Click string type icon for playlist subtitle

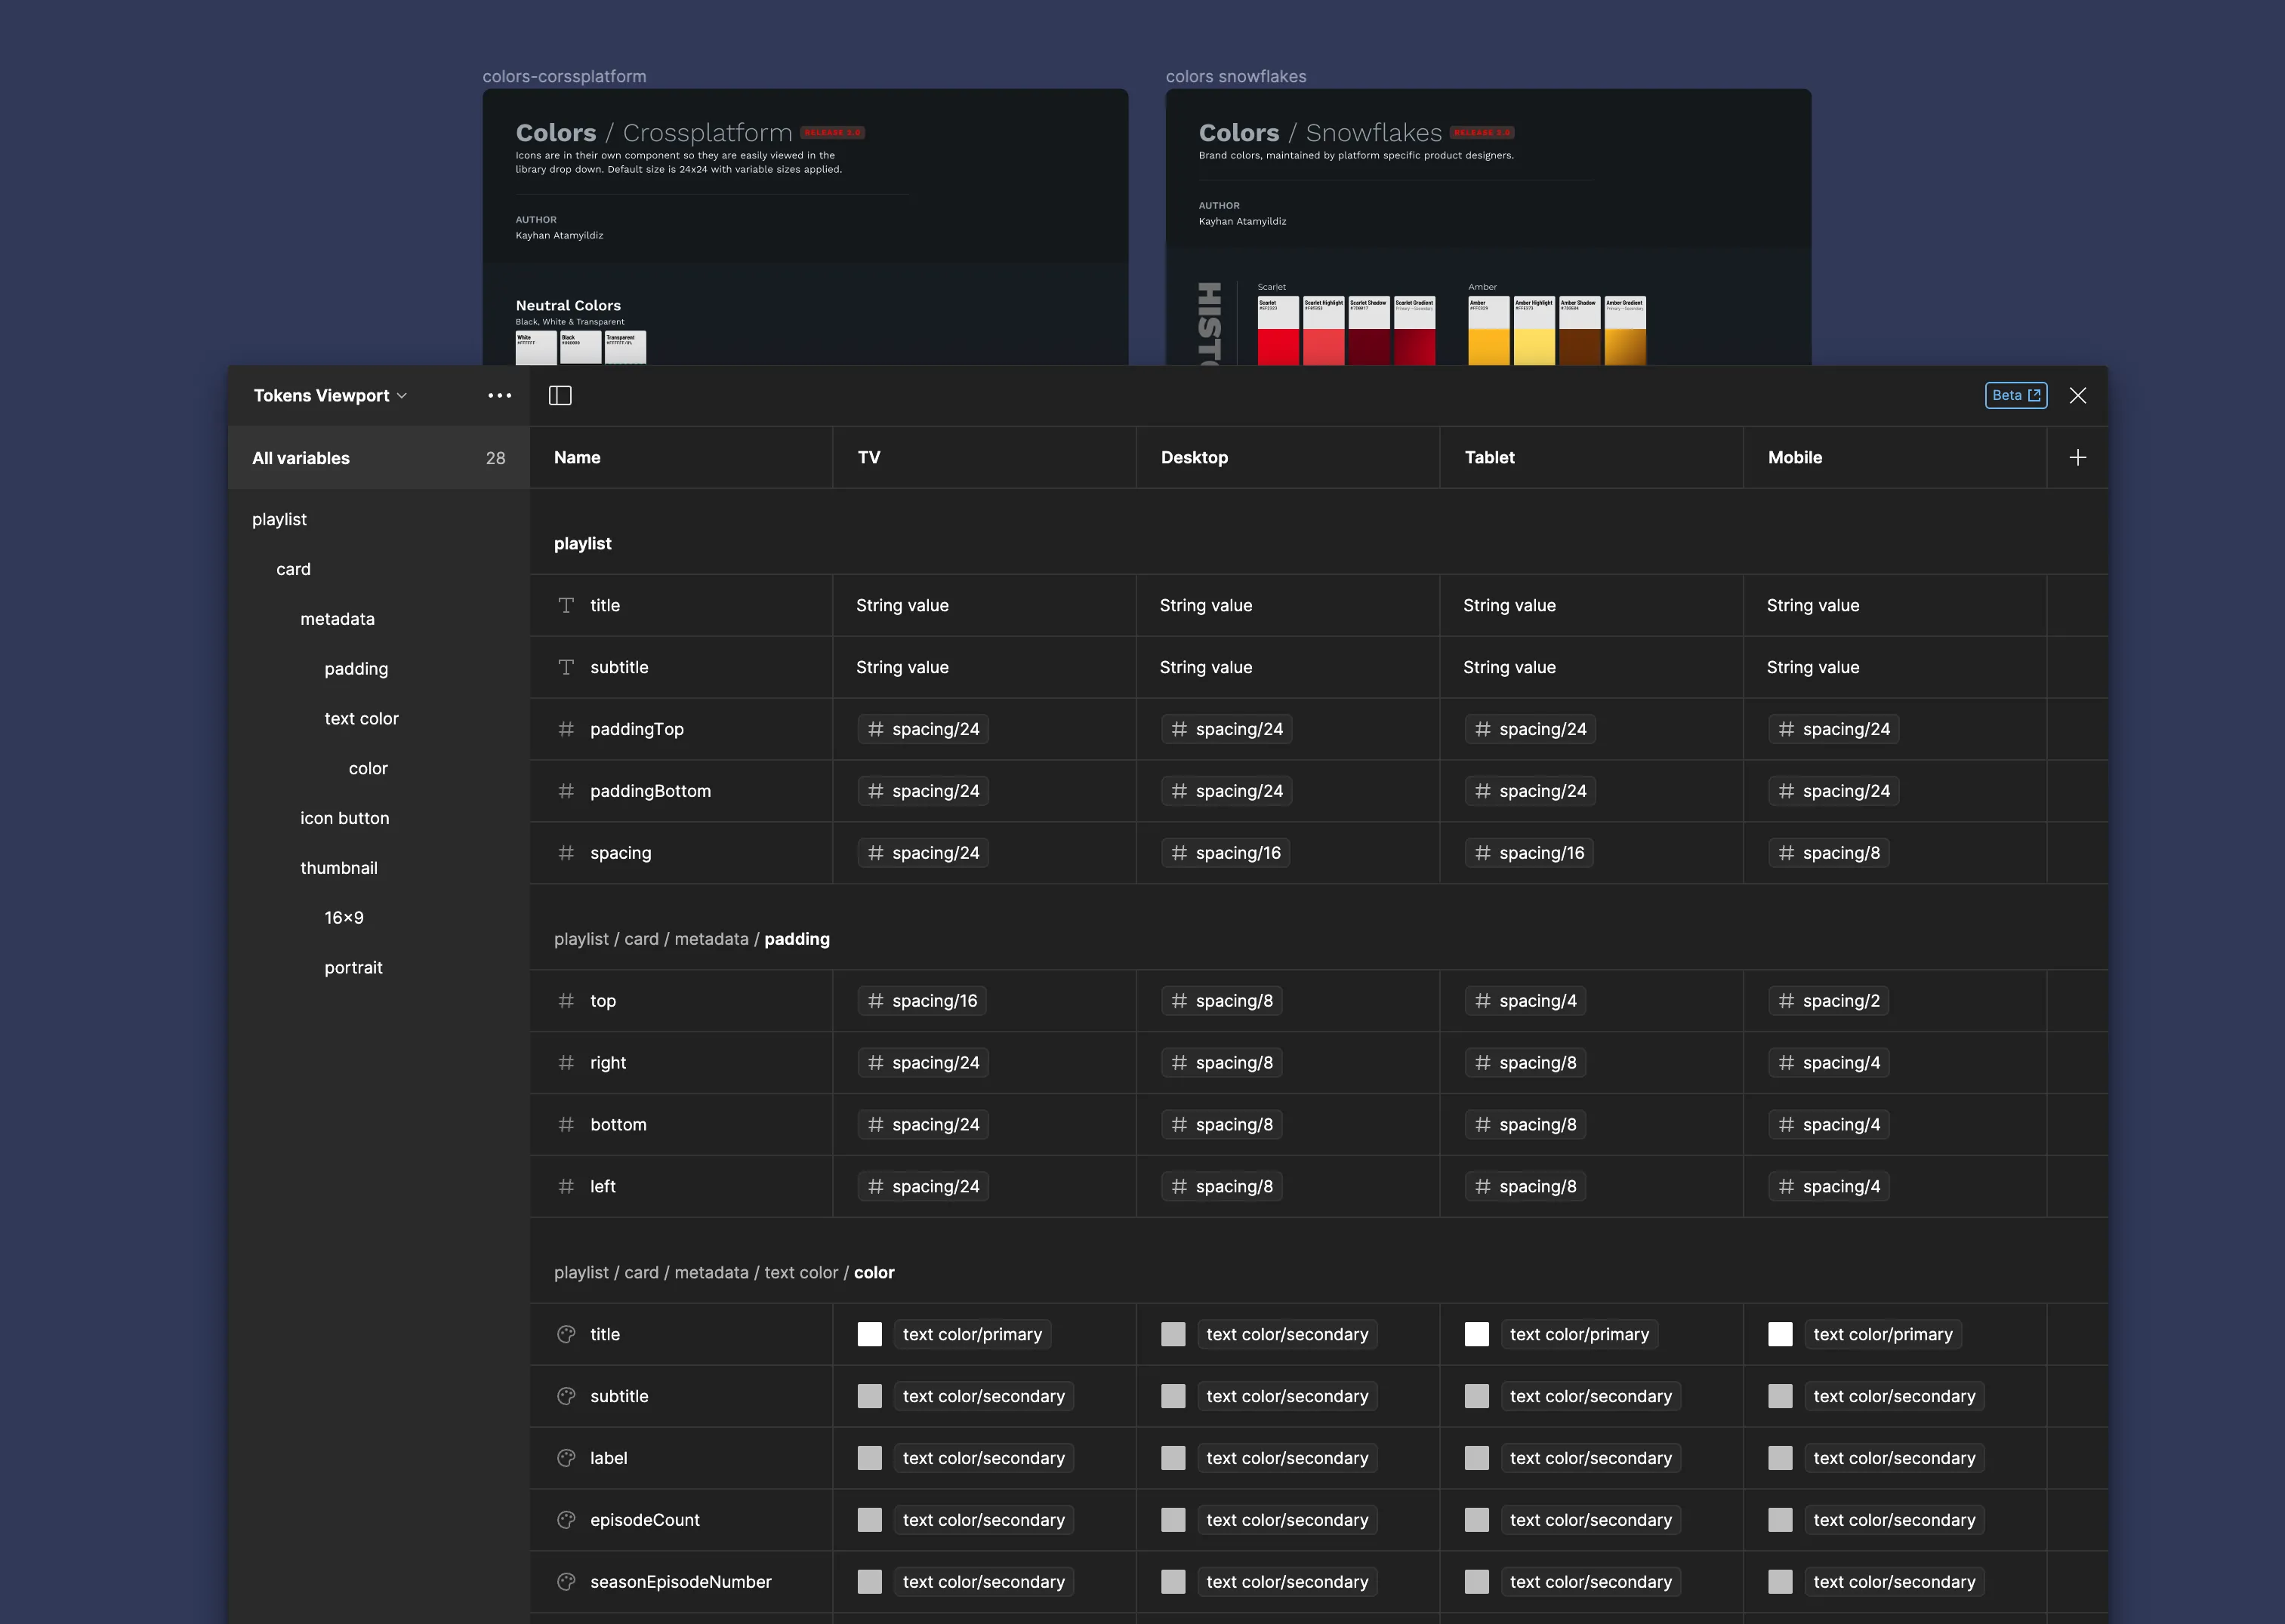coord(566,668)
